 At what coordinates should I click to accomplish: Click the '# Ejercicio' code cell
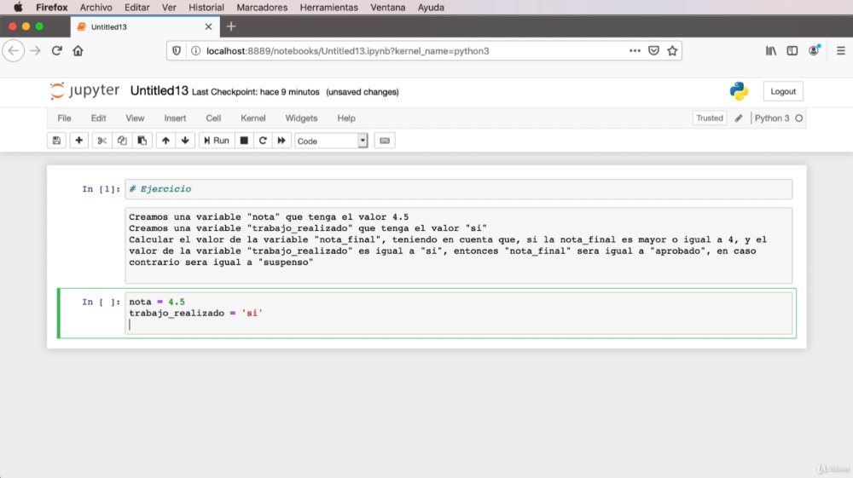coord(459,189)
